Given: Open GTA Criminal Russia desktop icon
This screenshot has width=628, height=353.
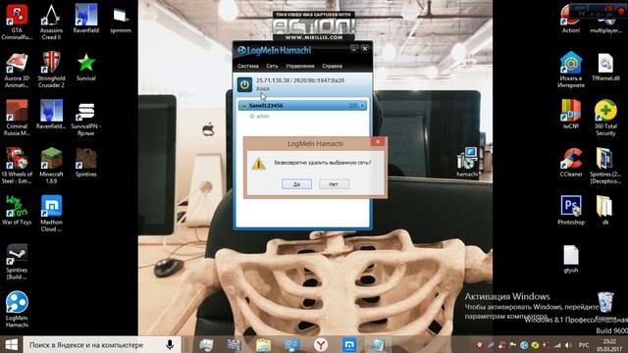Looking at the screenshot, I should click(17, 22).
